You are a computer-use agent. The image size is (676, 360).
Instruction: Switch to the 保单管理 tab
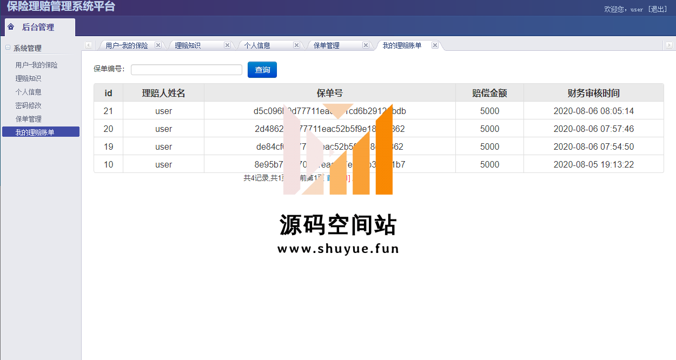(327, 45)
